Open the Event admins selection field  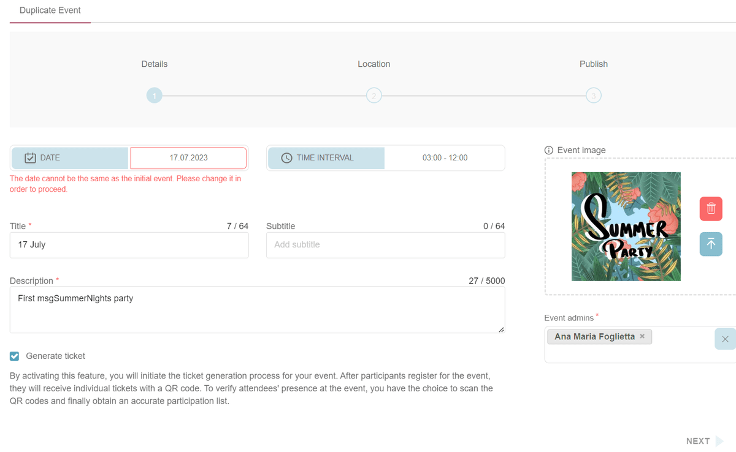626,352
